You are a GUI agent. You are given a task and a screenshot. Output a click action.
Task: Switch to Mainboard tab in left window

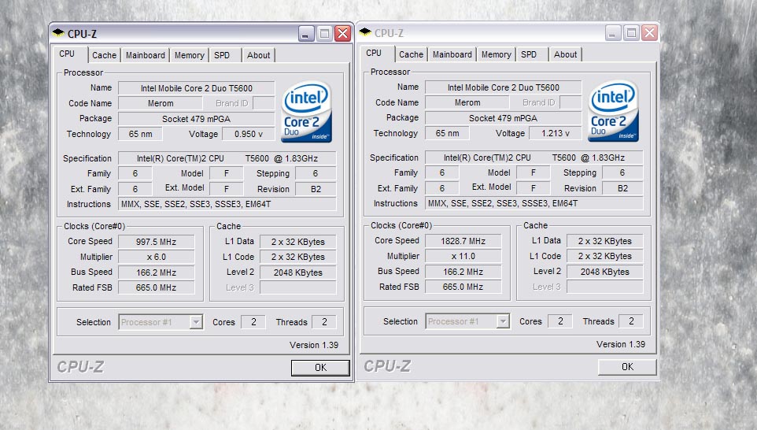[146, 55]
